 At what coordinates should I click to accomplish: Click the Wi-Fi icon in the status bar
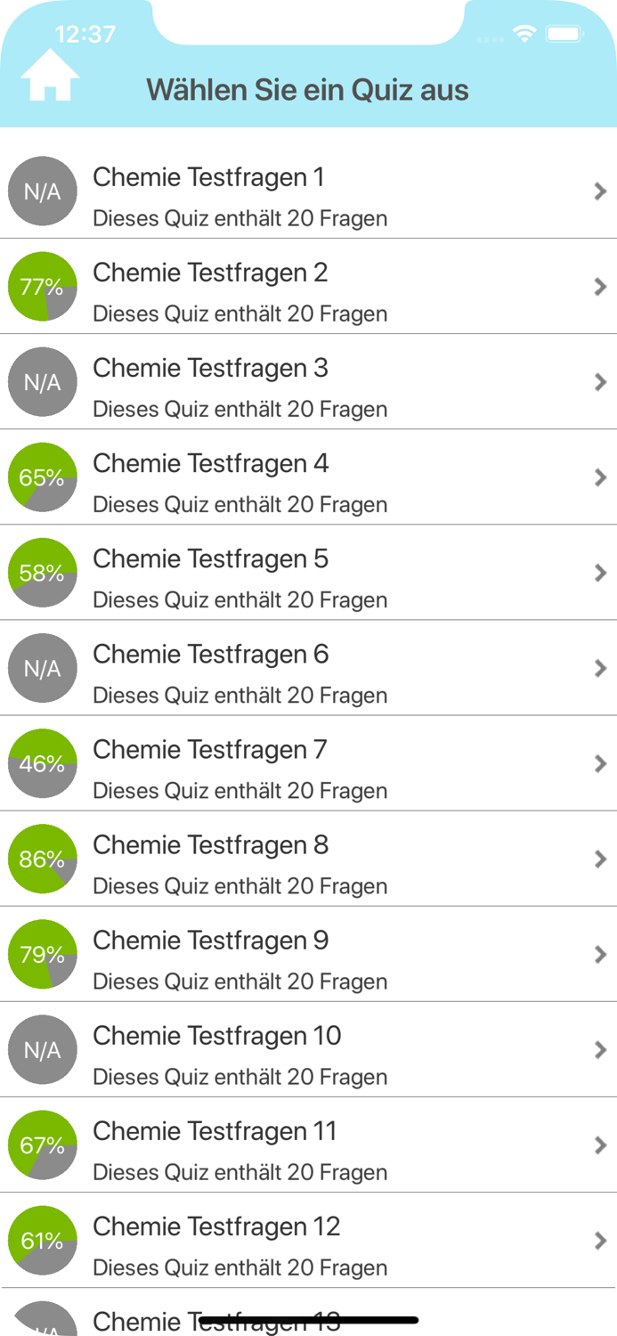(x=525, y=34)
